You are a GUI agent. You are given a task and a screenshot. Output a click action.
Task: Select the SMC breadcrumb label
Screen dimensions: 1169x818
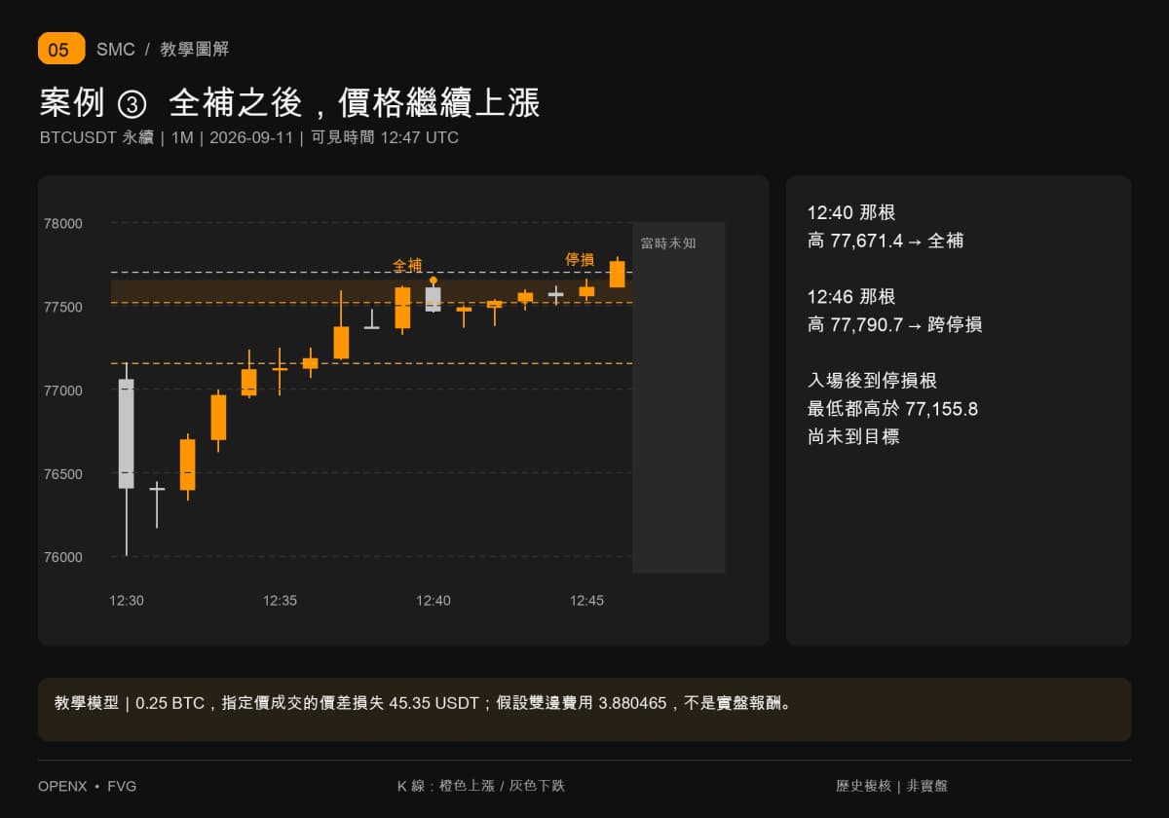[116, 50]
